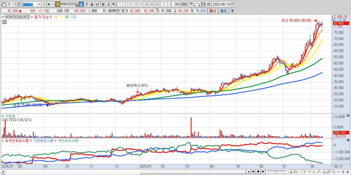Click the 3D box with bars icon
Viewport: 351px width, 175px height.
[x=324, y=172]
